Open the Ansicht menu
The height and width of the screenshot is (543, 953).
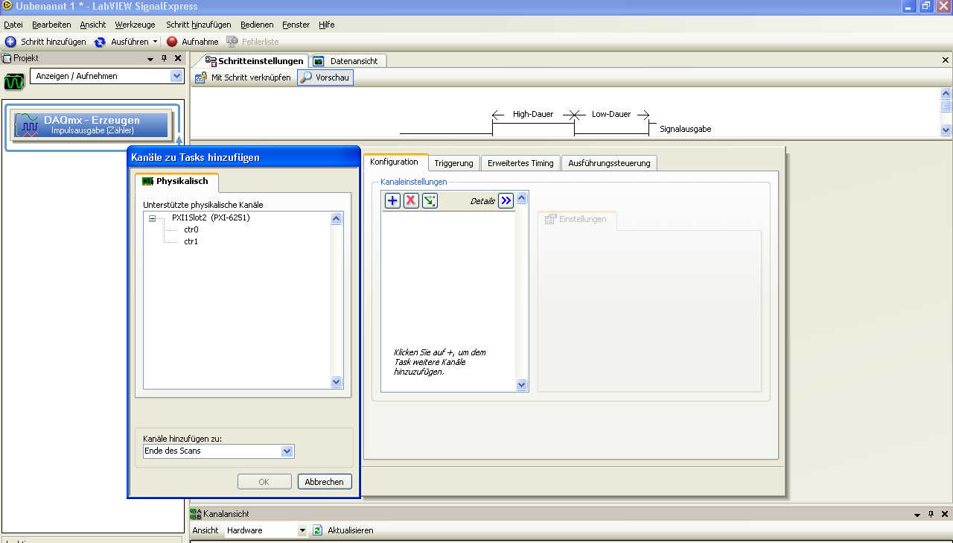coord(93,25)
